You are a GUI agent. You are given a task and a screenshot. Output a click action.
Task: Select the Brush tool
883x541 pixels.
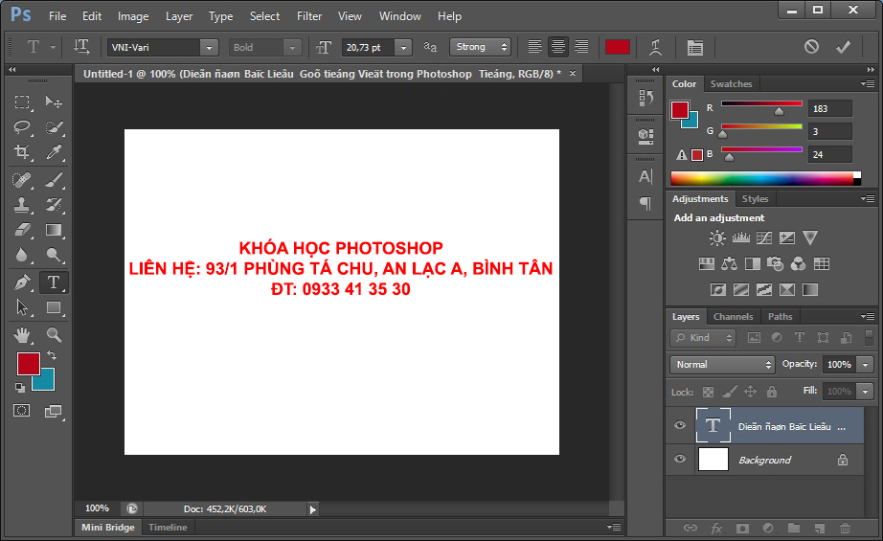click(54, 180)
